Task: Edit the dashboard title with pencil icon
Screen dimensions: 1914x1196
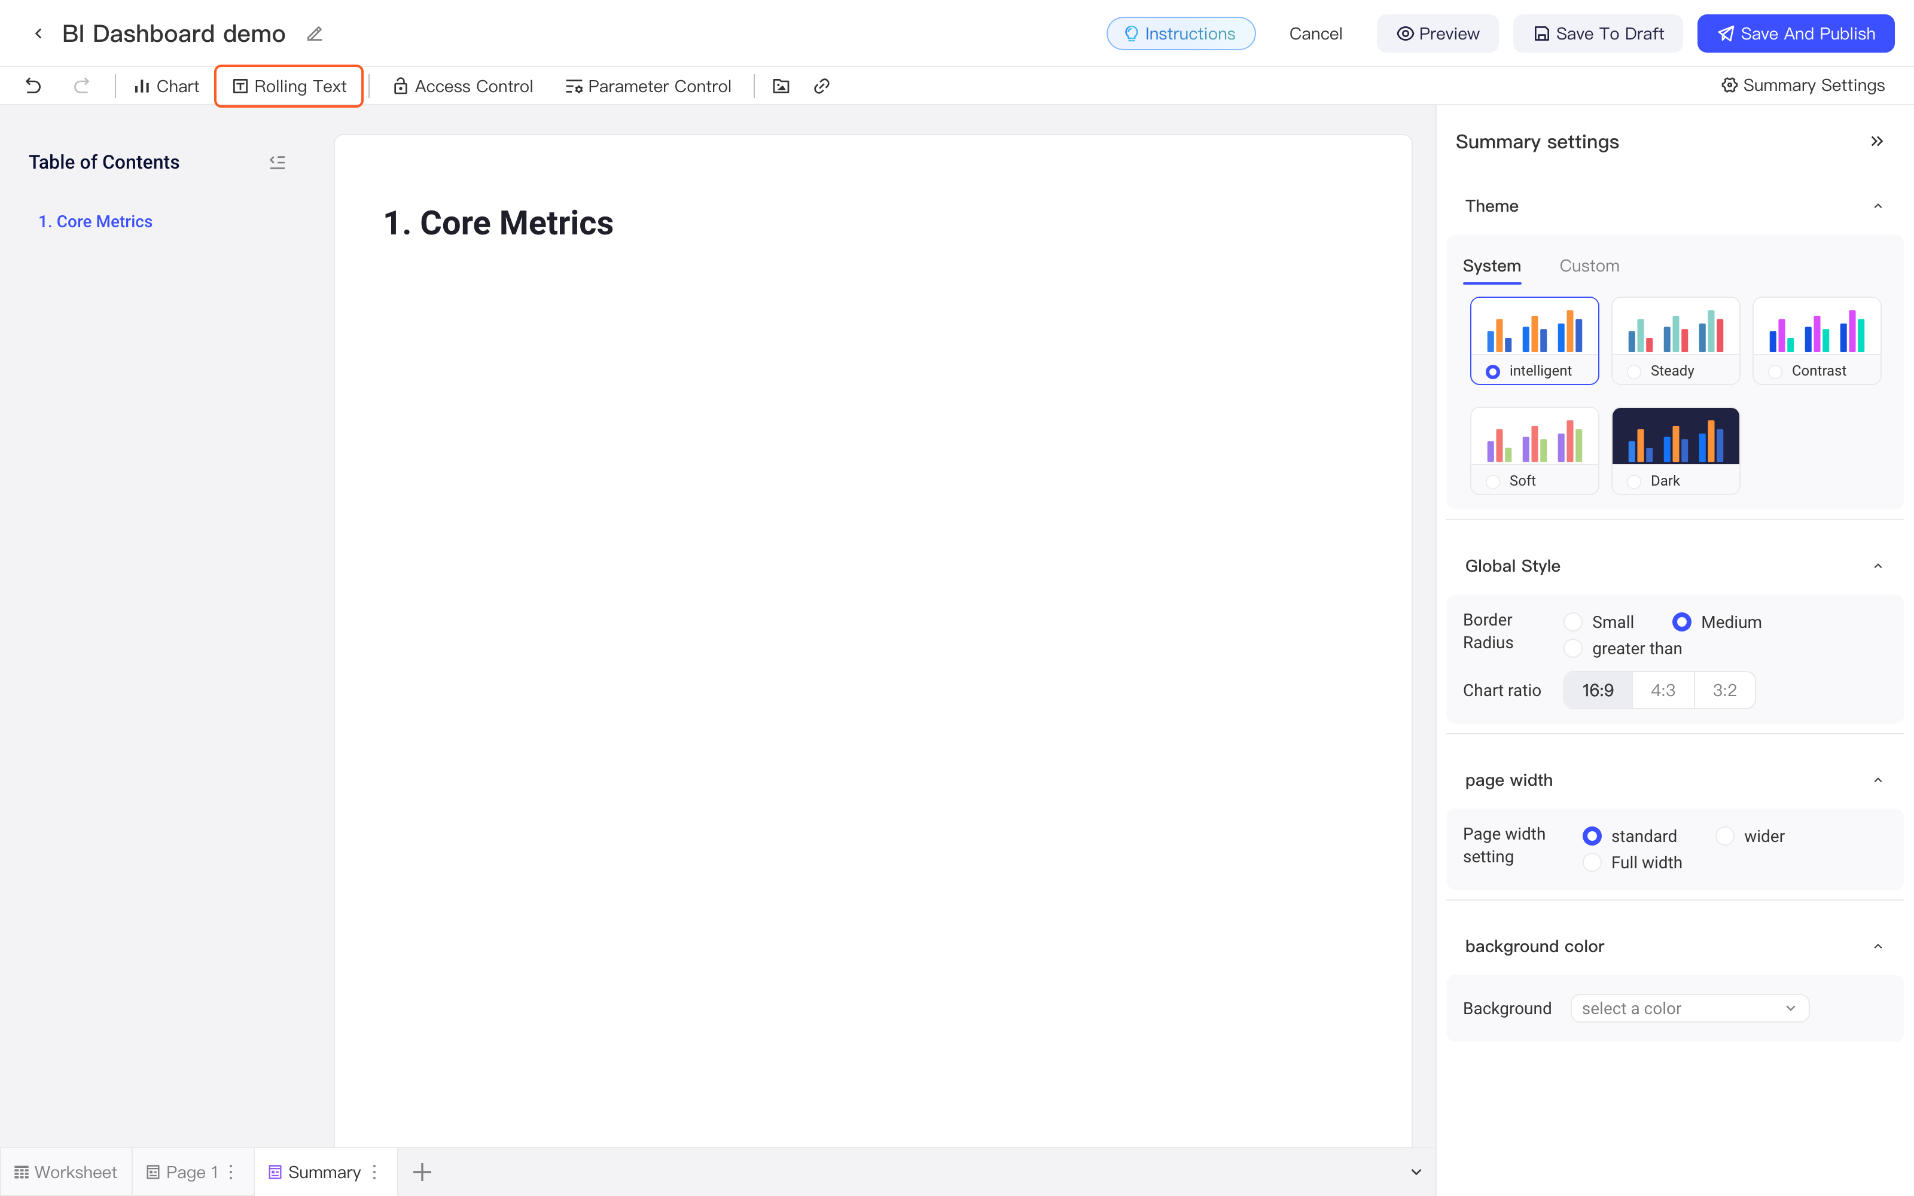Action: click(315, 34)
